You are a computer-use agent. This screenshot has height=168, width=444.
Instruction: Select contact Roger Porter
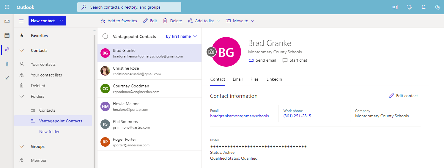coord(149,142)
